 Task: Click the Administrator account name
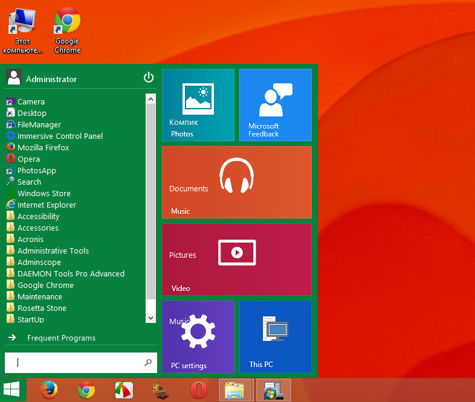(x=51, y=79)
